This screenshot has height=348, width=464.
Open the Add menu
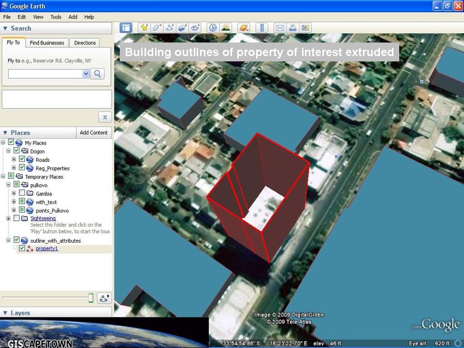[x=73, y=17]
